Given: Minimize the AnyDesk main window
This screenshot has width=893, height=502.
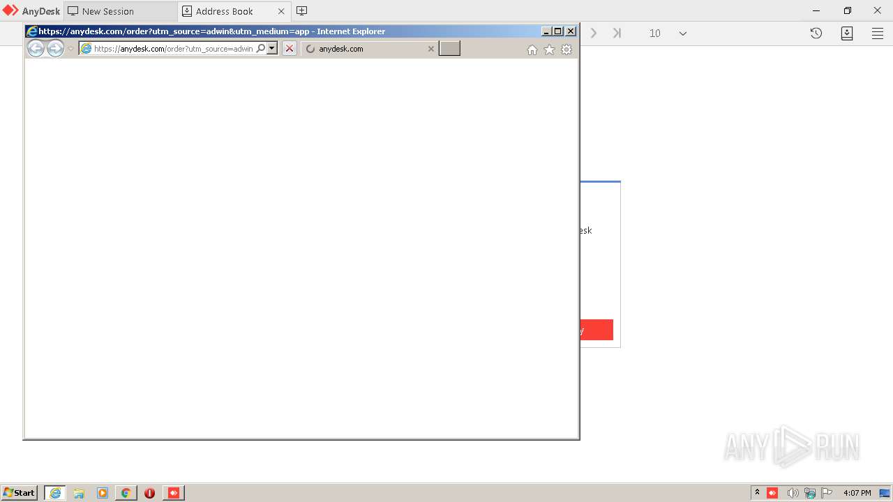Looking at the screenshot, I should (816, 10).
